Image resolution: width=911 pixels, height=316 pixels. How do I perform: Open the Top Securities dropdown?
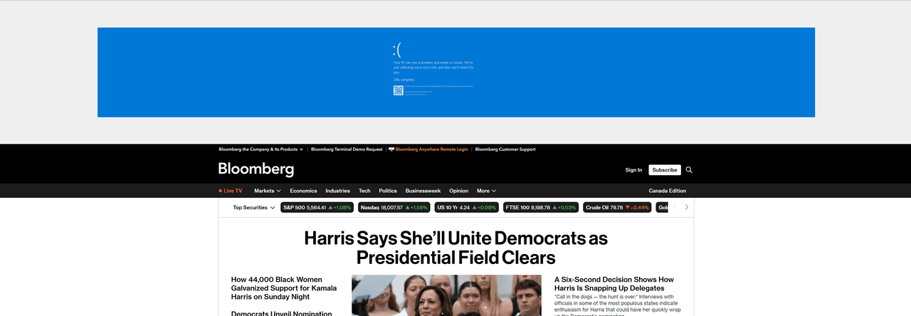tap(254, 208)
